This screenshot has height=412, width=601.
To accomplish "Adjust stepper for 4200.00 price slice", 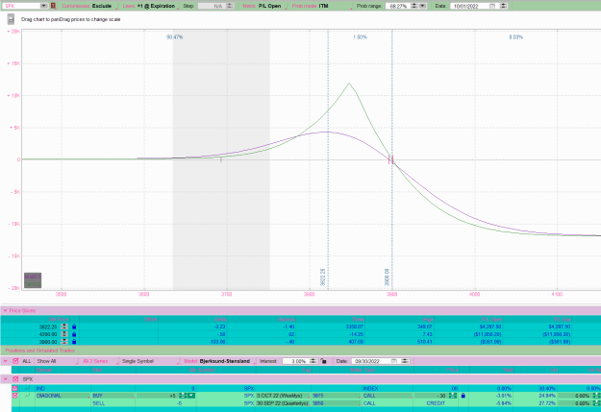I will pos(64,334).
